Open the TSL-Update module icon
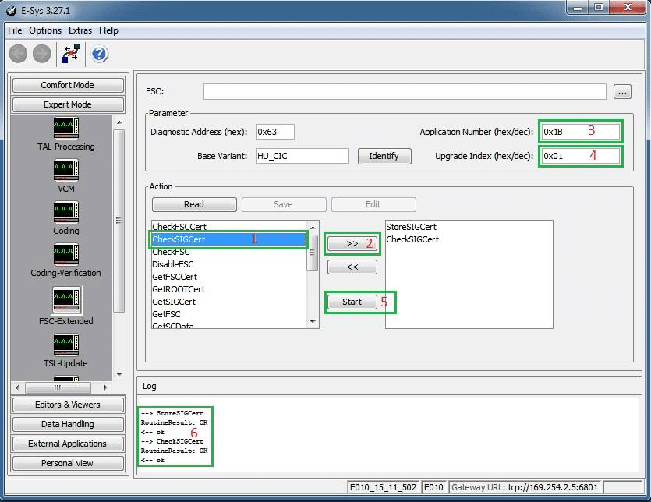651x502 pixels. point(65,345)
